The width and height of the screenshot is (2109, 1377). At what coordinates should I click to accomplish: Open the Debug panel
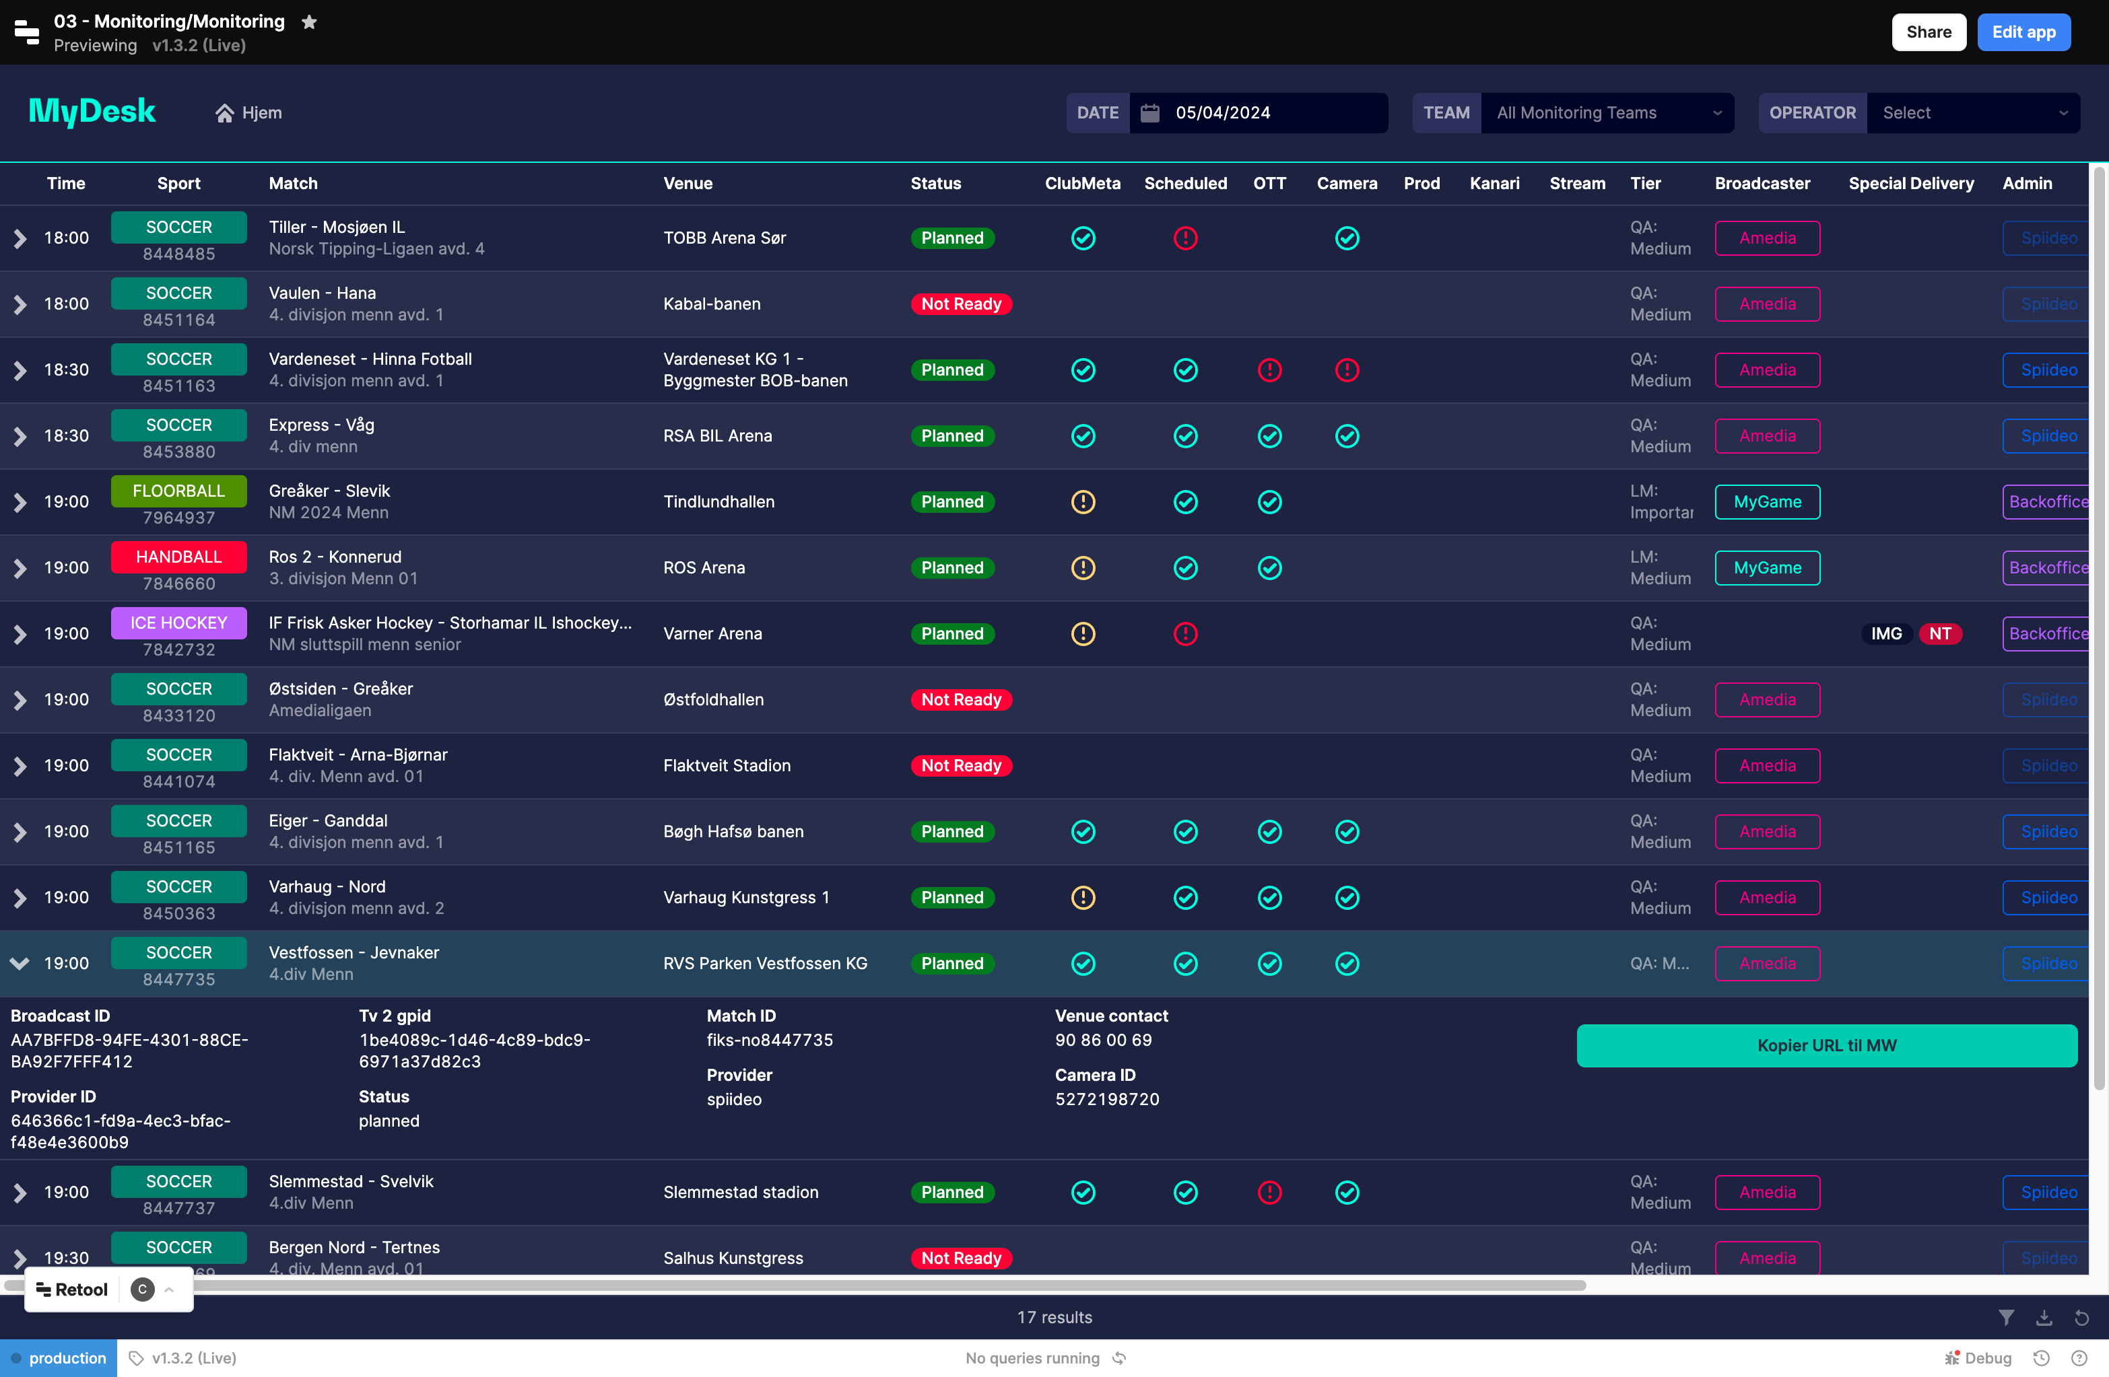click(x=1978, y=1358)
